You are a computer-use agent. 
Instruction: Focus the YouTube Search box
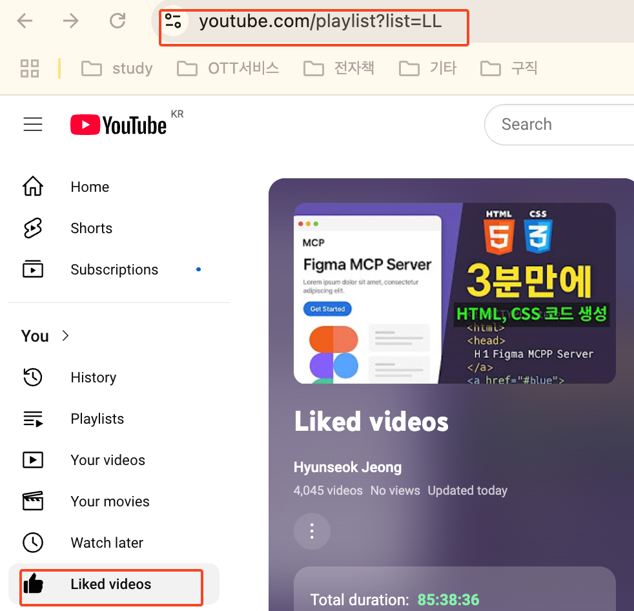click(x=559, y=125)
